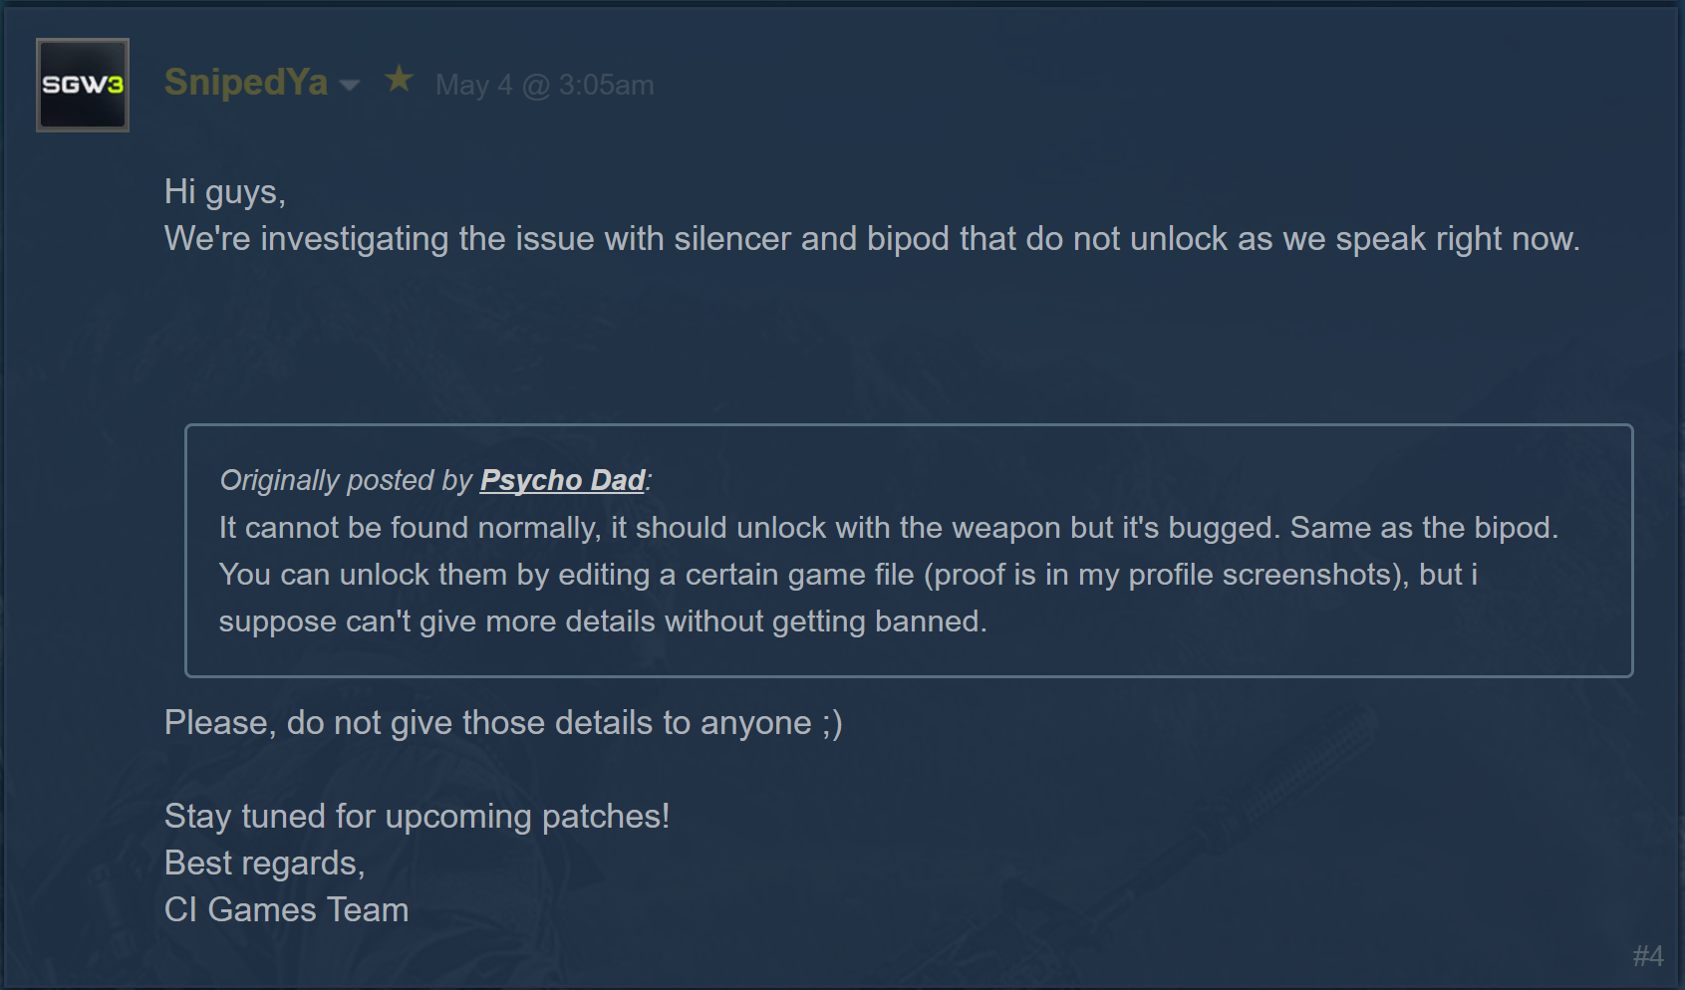1685x990 pixels.
Task: Click the "We're investigating the issue" sentence
Action: [871, 239]
